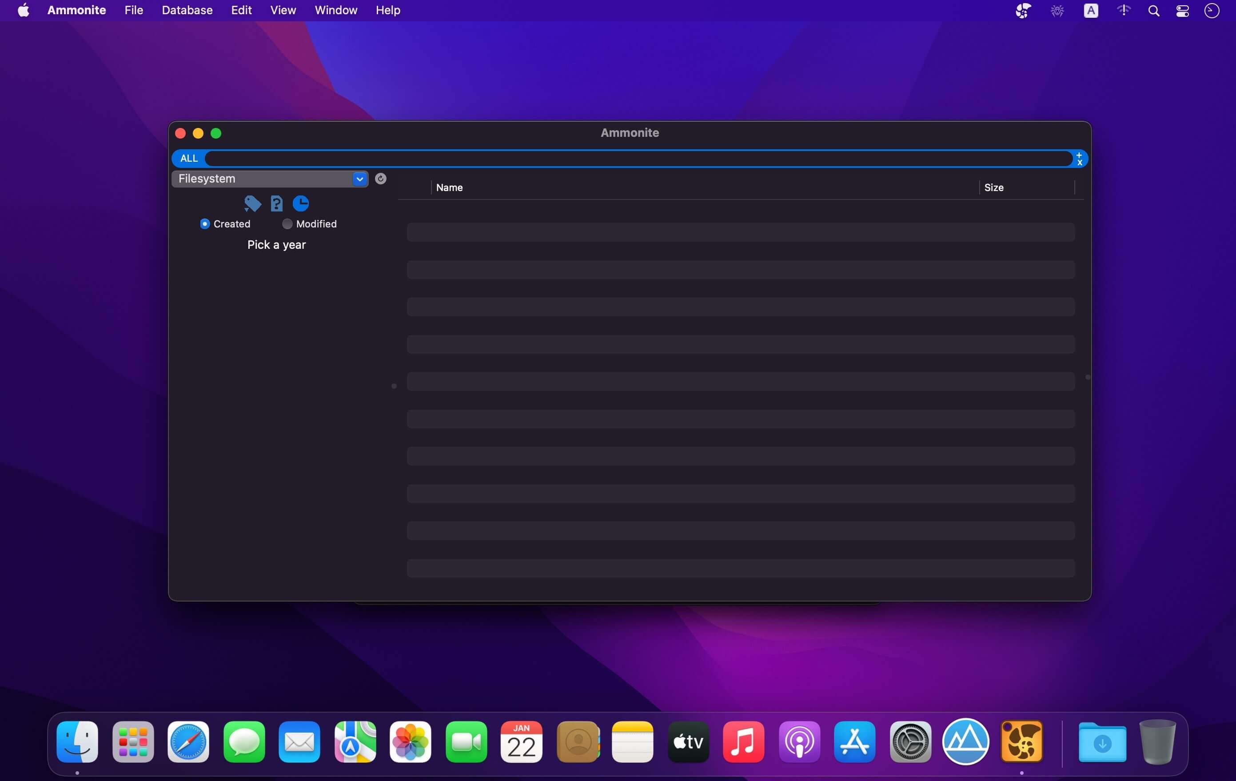Open the Filesystem dropdown
Viewport: 1236px width, 781px height.
[270, 179]
